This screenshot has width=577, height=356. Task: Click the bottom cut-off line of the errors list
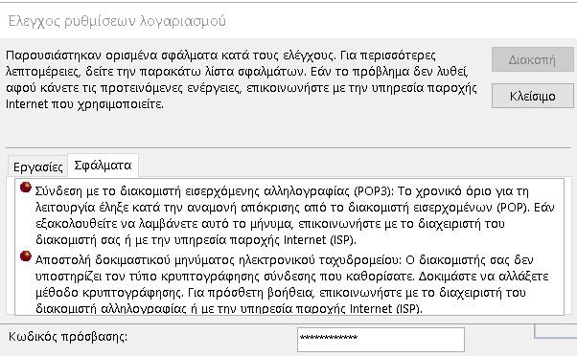coord(228,308)
